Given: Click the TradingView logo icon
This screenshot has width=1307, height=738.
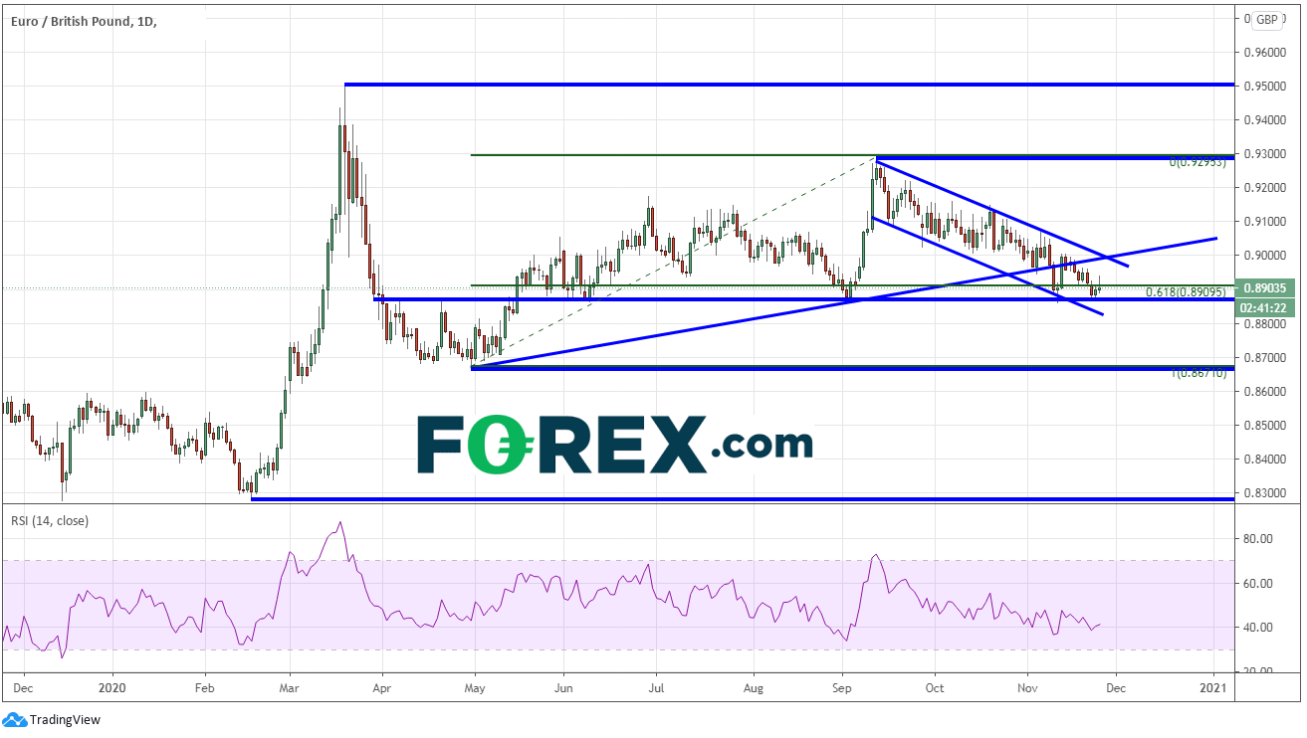Looking at the screenshot, I should click(14, 719).
